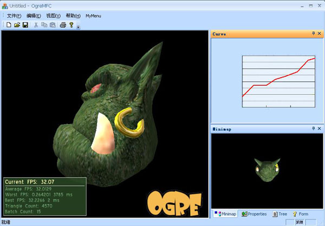Image resolution: width=325 pixels, height=226 pixels.
Task: Click the Batch Count: 15 line
Action: pyautogui.click(x=23, y=211)
